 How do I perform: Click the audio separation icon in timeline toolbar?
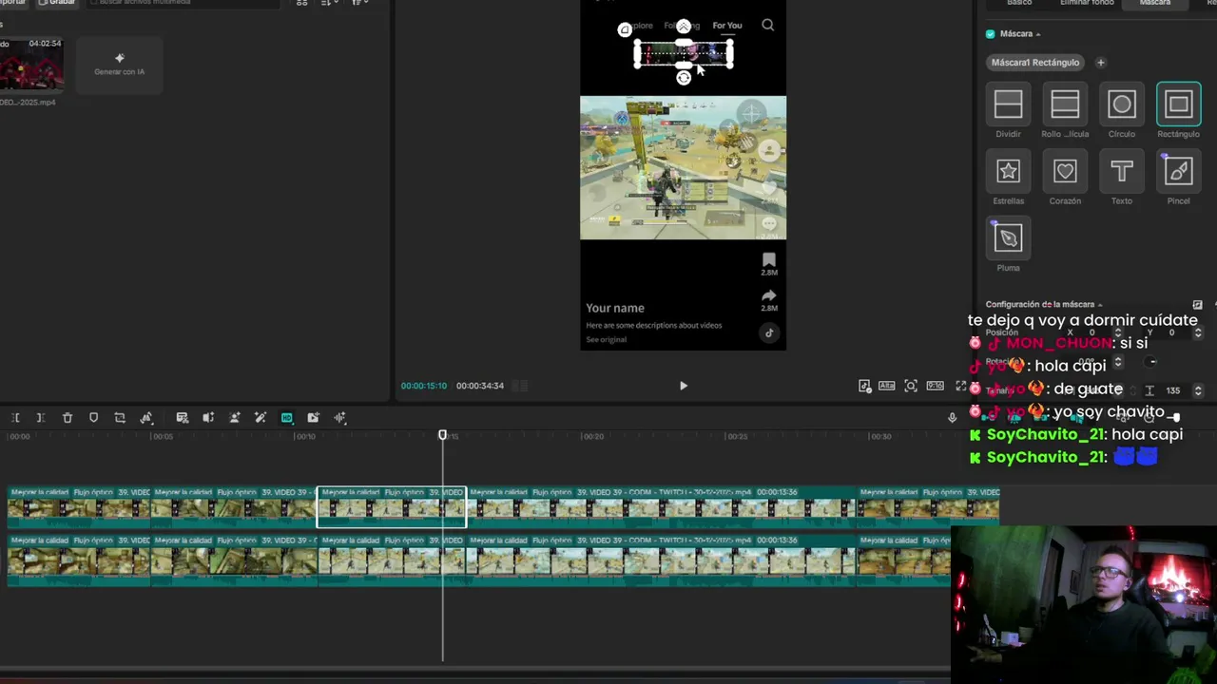[208, 418]
